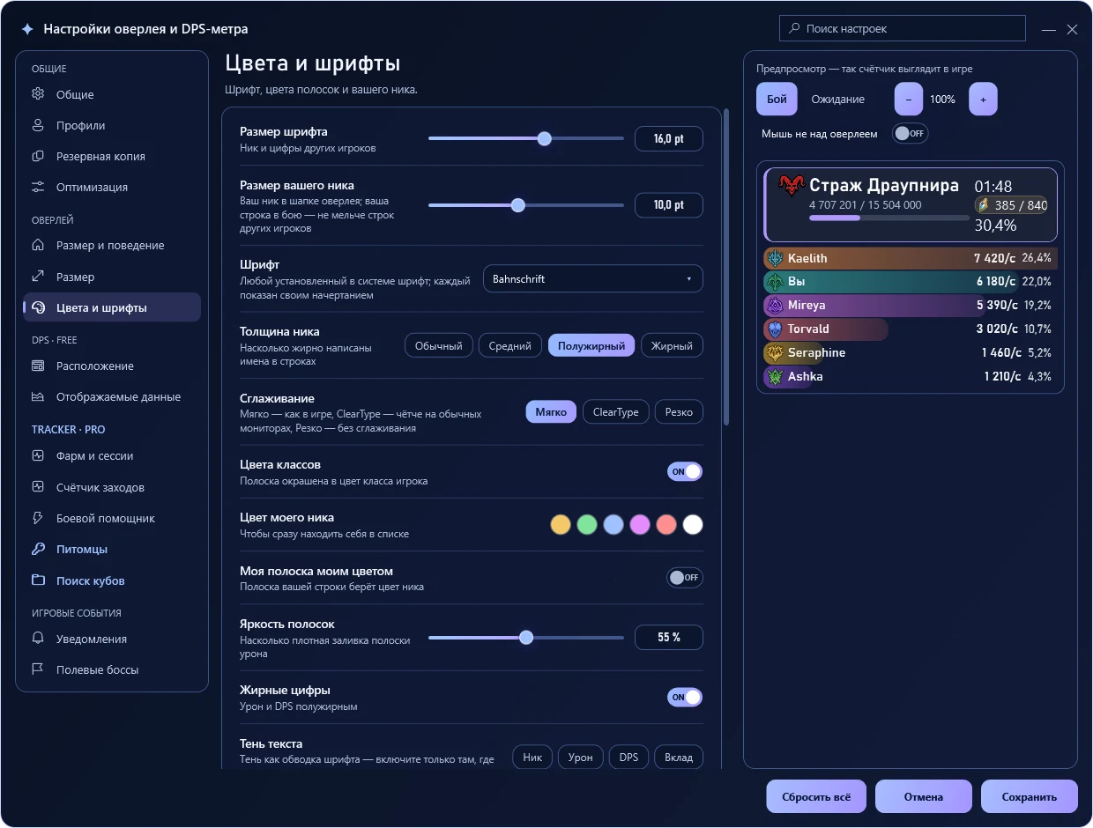Click the Фарм и сессии icon
The height and width of the screenshot is (828, 1093).
pyautogui.click(x=38, y=455)
